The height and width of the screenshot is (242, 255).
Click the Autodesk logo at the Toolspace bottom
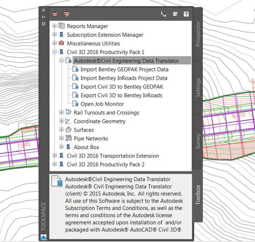click(43, 237)
